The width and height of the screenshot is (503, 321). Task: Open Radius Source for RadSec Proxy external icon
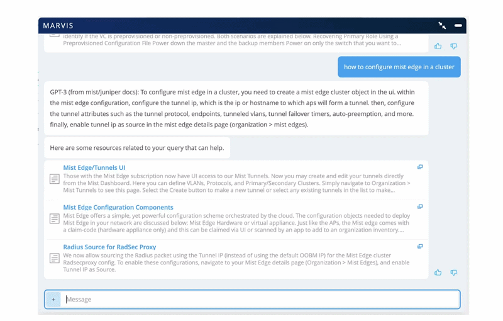point(420,247)
